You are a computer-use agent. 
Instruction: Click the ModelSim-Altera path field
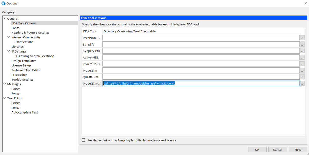[201, 83]
